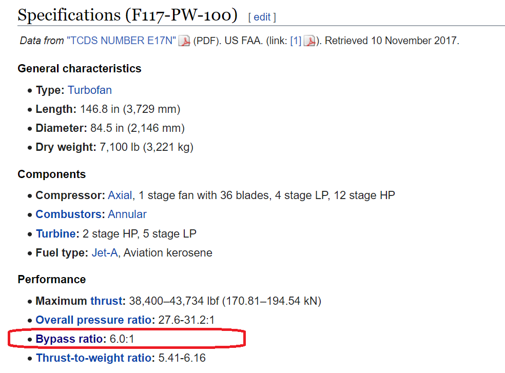Click the Specifications (F117-PW-100) heading
Viewport: 505px width, 373px height.
pos(128,15)
